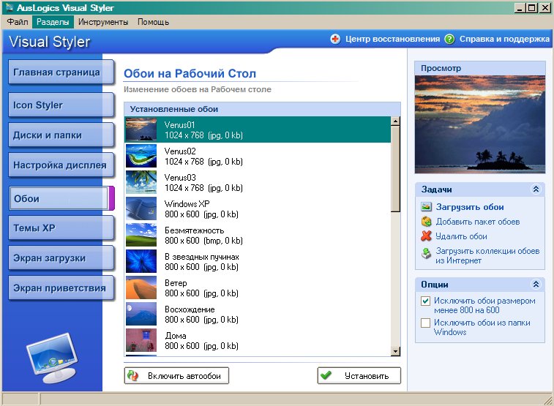
Task: Open the Помощь menu
Action: [154, 22]
